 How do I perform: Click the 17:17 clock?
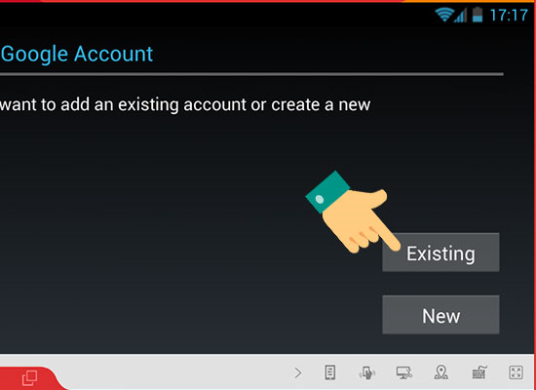point(509,16)
